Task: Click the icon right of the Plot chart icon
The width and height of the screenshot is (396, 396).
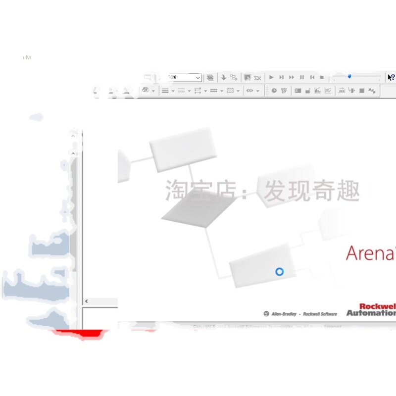Action: pyautogui.click(x=328, y=91)
